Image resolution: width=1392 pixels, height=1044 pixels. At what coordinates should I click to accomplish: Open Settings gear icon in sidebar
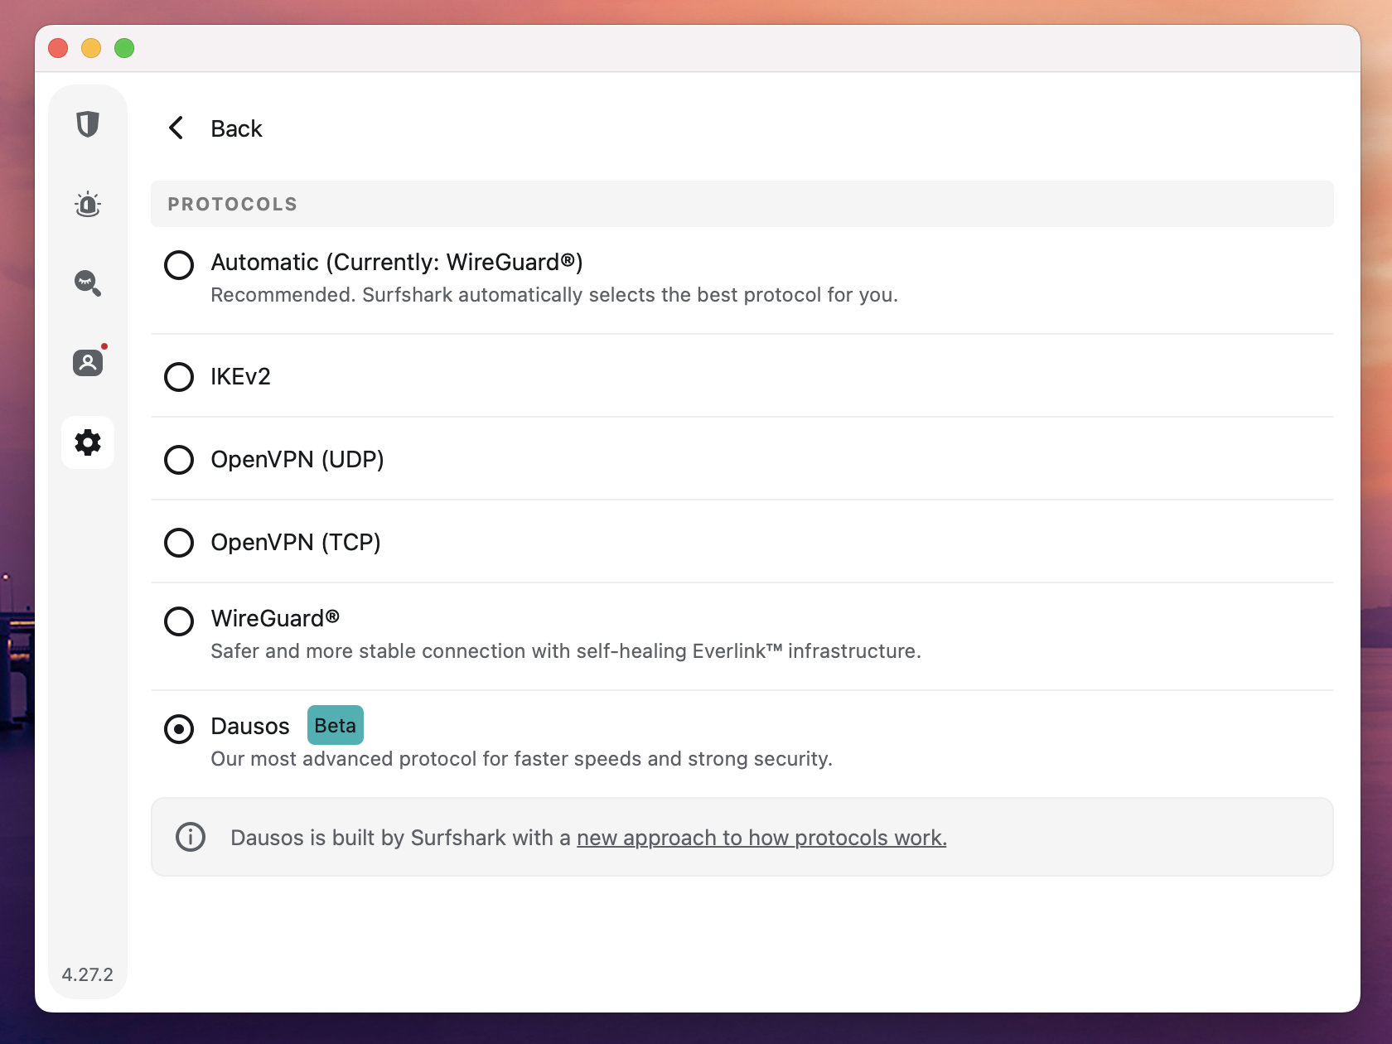[88, 442]
